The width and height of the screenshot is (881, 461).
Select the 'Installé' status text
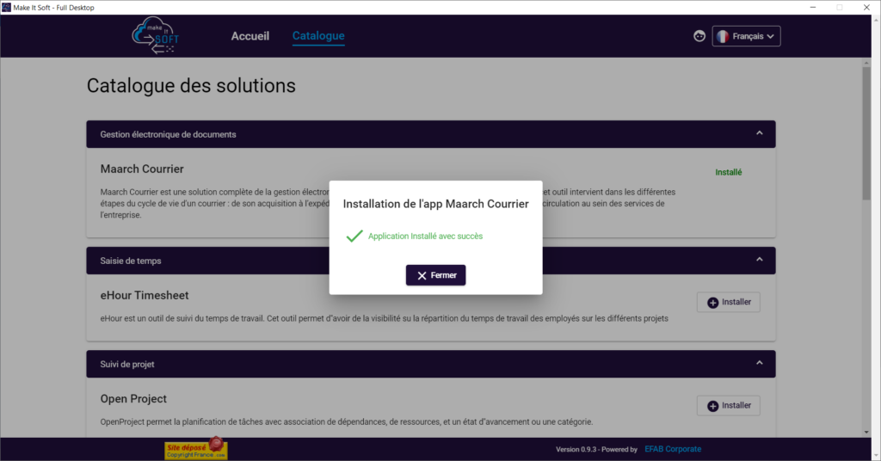pyautogui.click(x=728, y=172)
